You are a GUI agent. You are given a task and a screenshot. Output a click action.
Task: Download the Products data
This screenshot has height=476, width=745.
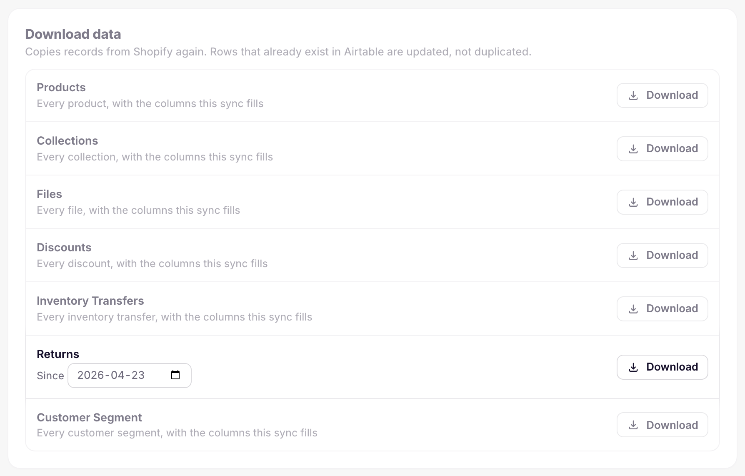tap(662, 95)
